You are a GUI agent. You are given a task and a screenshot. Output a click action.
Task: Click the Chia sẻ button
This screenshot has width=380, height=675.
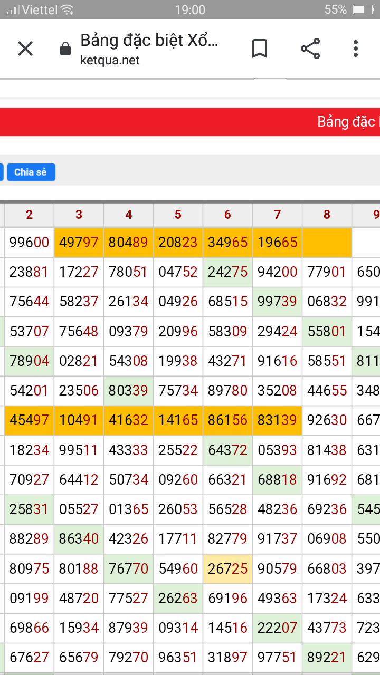pyautogui.click(x=31, y=172)
